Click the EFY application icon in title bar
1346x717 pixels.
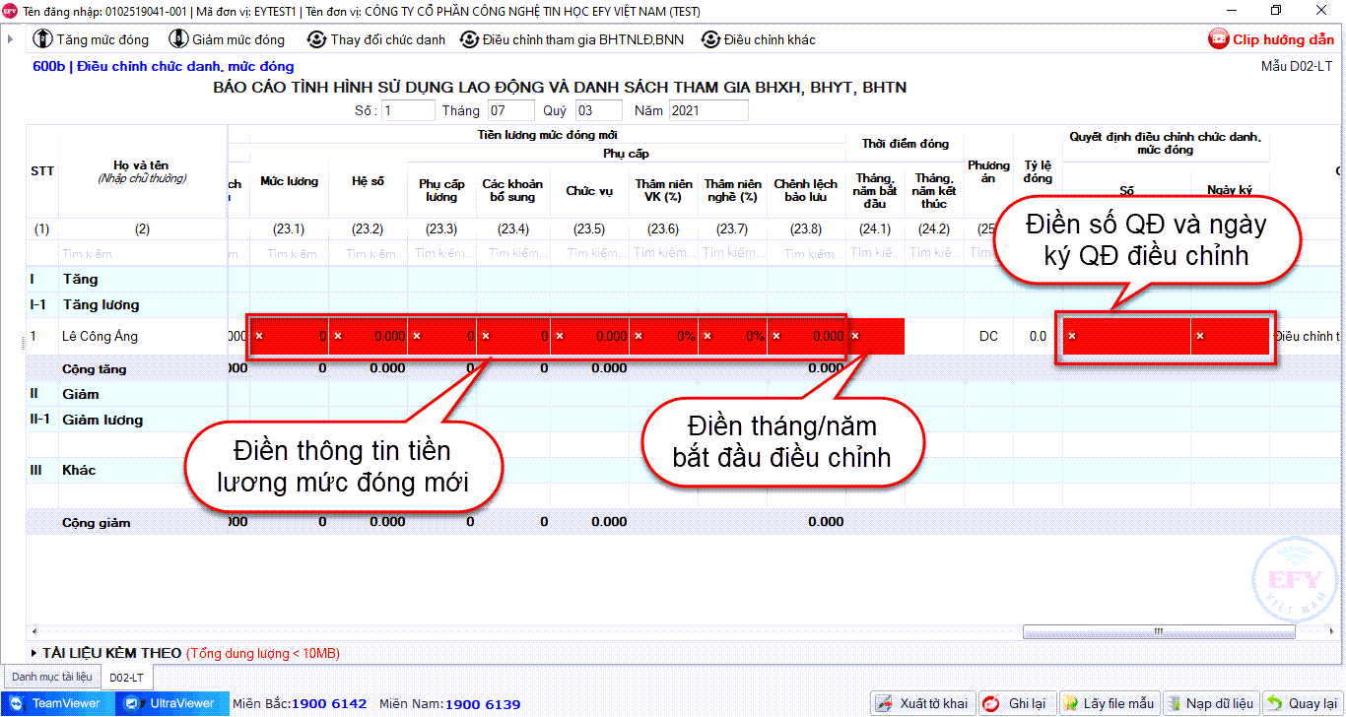point(9,10)
